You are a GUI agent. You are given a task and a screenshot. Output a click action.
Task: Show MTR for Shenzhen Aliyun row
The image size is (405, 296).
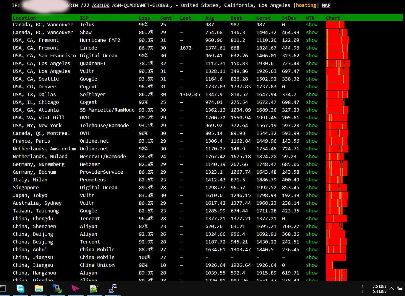(x=312, y=226)
